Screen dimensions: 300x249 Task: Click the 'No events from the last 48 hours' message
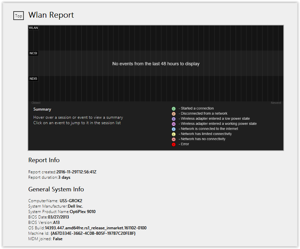point(156,64)
